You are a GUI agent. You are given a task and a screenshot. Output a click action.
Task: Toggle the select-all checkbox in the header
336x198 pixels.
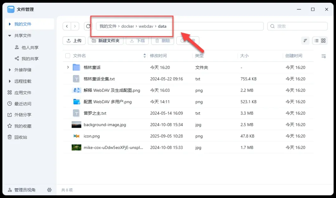[68, 56]
